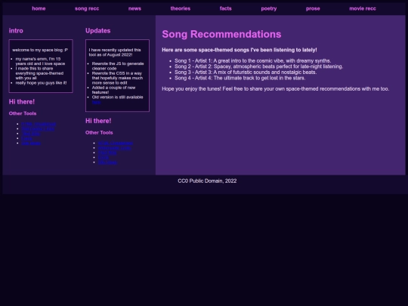Click the 'Rewrote the JS' bullet

[118, 66]
